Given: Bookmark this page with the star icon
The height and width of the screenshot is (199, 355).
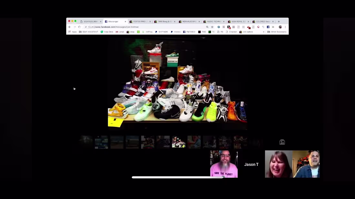Looking at the screenshot, I should (212, 27).
